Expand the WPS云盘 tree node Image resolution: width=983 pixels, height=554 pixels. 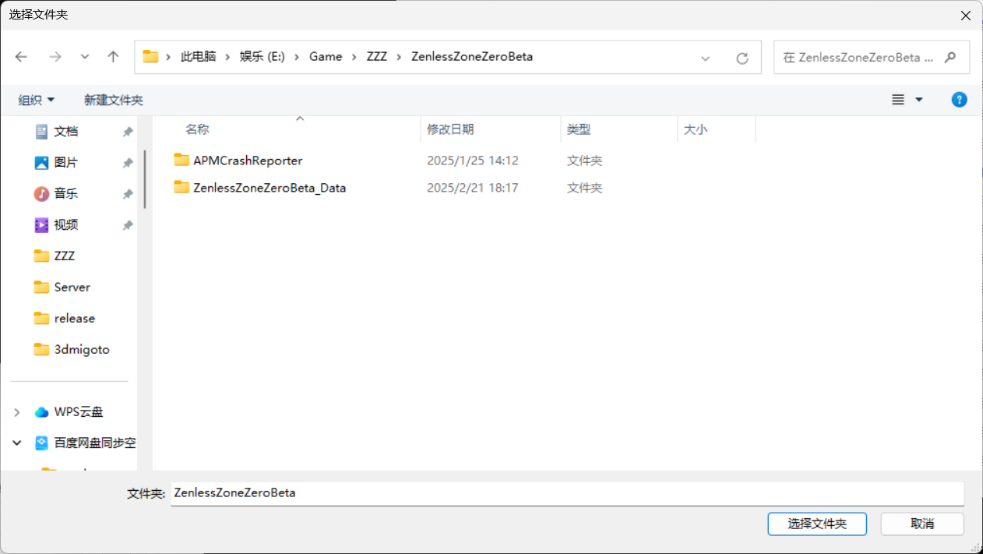(x=17, y=412)
